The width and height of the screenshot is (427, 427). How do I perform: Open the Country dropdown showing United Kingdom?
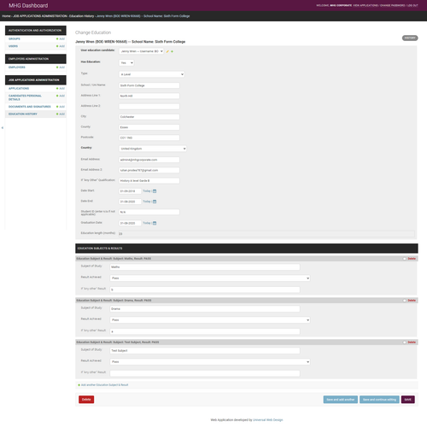tap(153, 149)
